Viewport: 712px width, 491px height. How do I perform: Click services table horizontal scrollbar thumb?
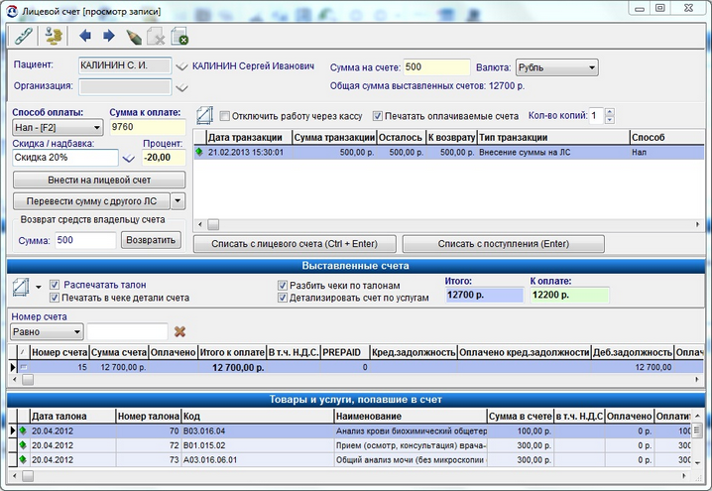[28, 475]
